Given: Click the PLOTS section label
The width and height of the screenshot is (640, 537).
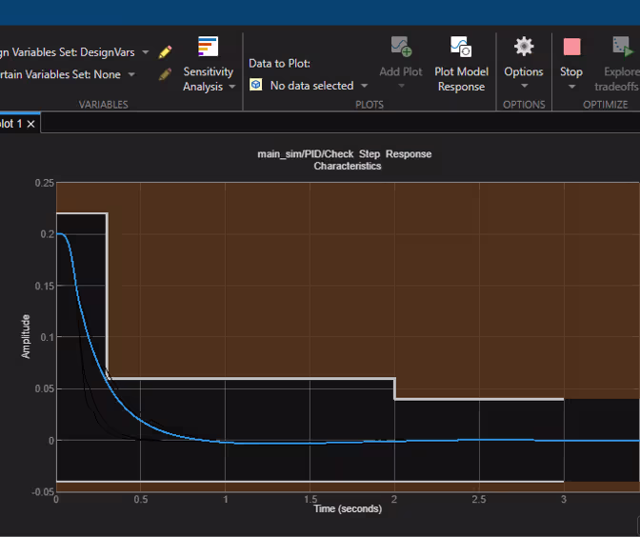Looking at the screenshot, I should [x=370, y=105].
